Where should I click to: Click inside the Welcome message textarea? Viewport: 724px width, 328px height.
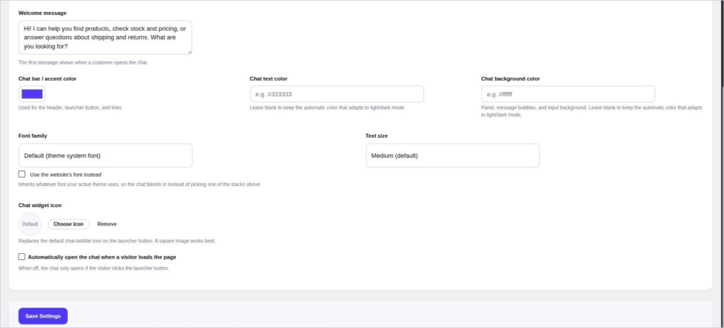[105, 37]
